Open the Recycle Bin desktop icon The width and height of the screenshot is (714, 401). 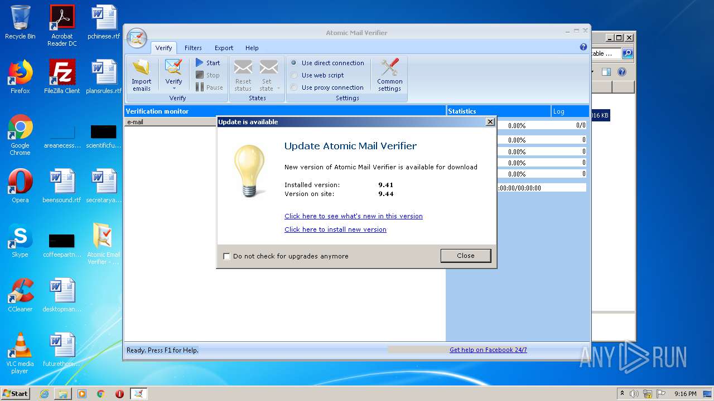(20, 22)
